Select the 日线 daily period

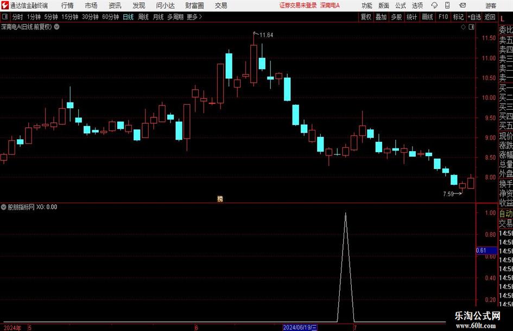click(x=128, y=17)
